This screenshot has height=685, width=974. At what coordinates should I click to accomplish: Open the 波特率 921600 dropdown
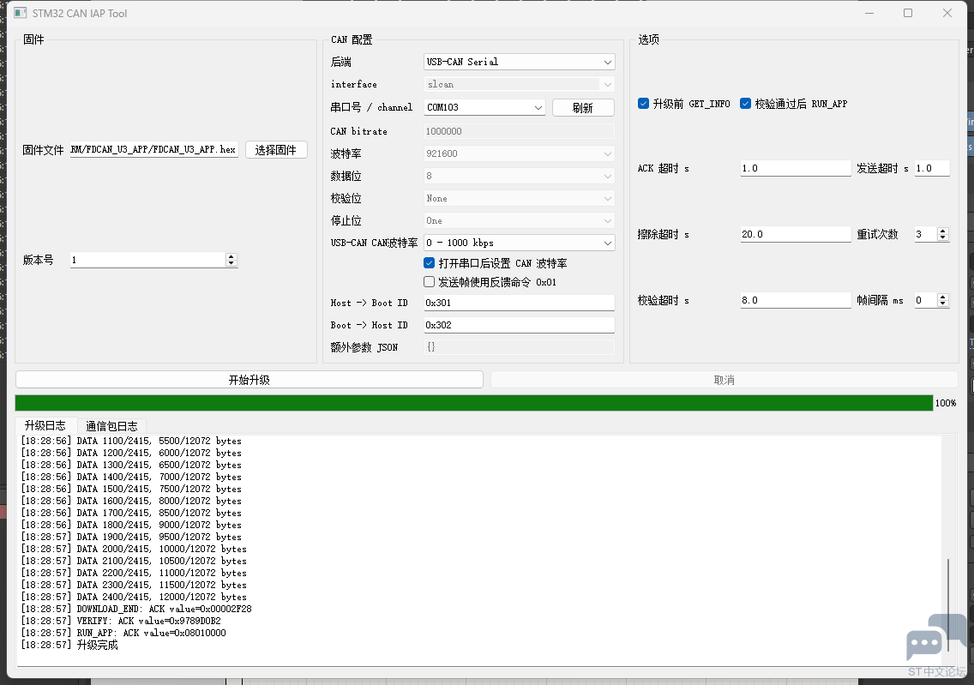pos(520,153)
